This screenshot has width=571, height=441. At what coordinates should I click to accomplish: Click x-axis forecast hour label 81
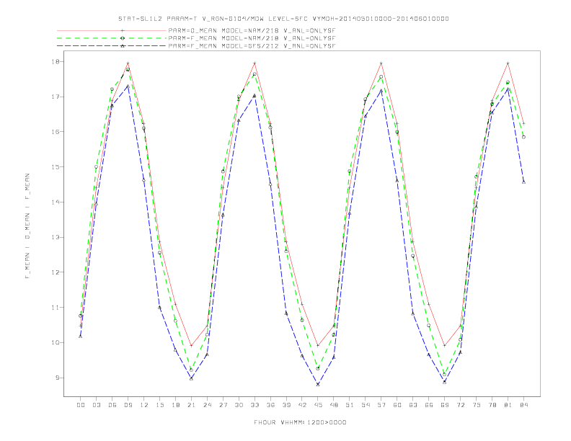[x=508, y=405]
